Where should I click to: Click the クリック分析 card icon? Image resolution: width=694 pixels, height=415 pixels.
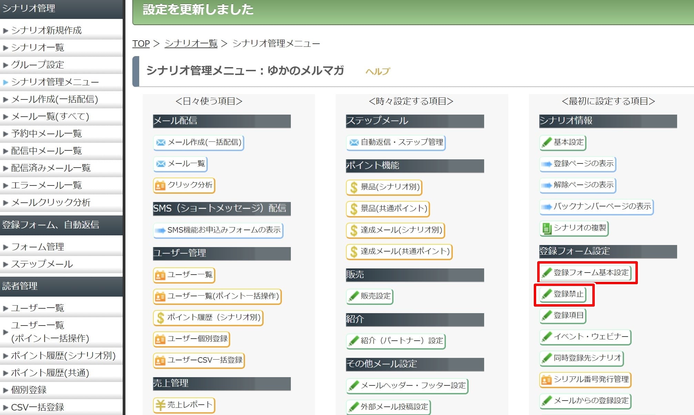(160, 185)
